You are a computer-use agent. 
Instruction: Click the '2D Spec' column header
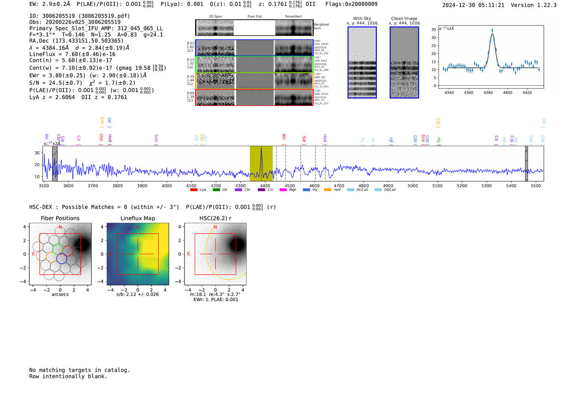[216, 17]
